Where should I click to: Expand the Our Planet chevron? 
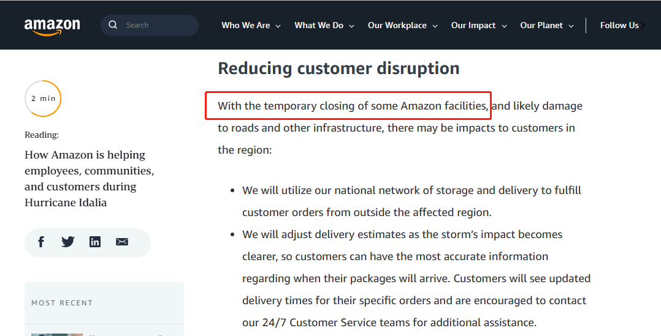click(x=571, y=26)
